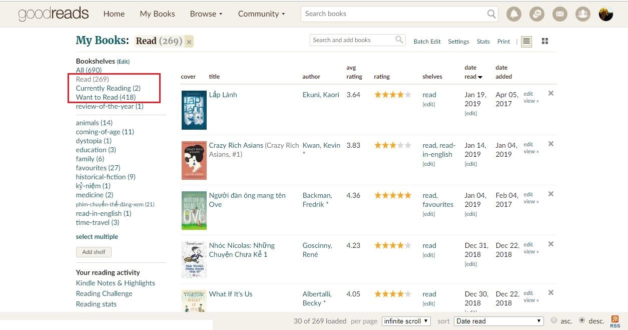Image resolution: width=628 pixels, height=330 pixels.
Task: Open the messages envelope icon
Action: point(560,14)
